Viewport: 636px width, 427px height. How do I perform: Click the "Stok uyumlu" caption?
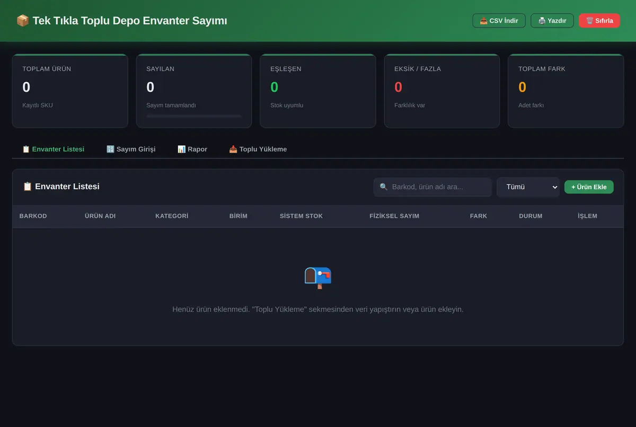pos(287,105)
